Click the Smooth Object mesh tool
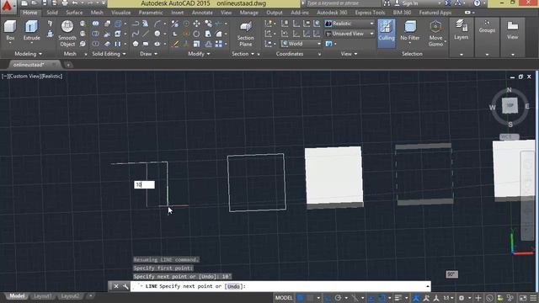This screenshot has height=303, width=539. pyautogui.click(x=67, y=34)
